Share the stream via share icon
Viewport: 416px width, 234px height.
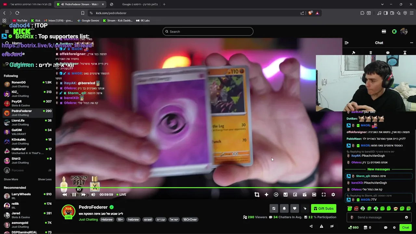click(x=311, y=227)
